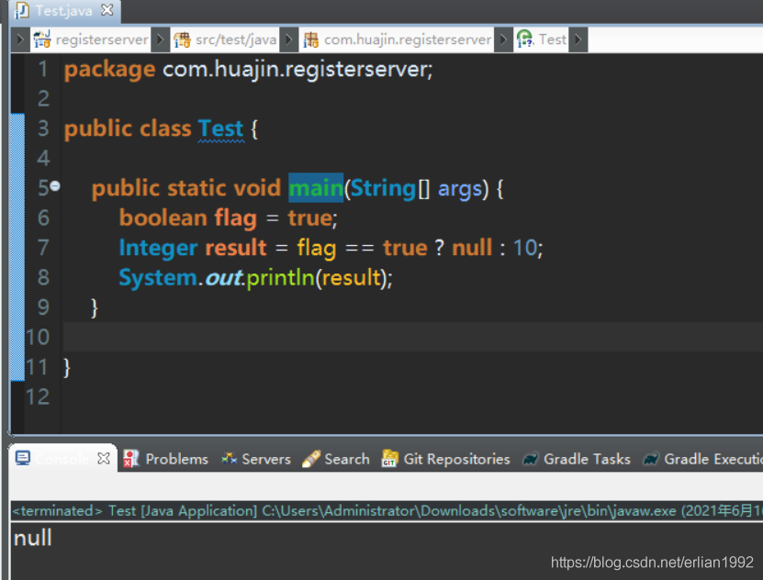Switch to the Git Repositories tab
This screenshot has width=763, height=580.
click(456, 459)
